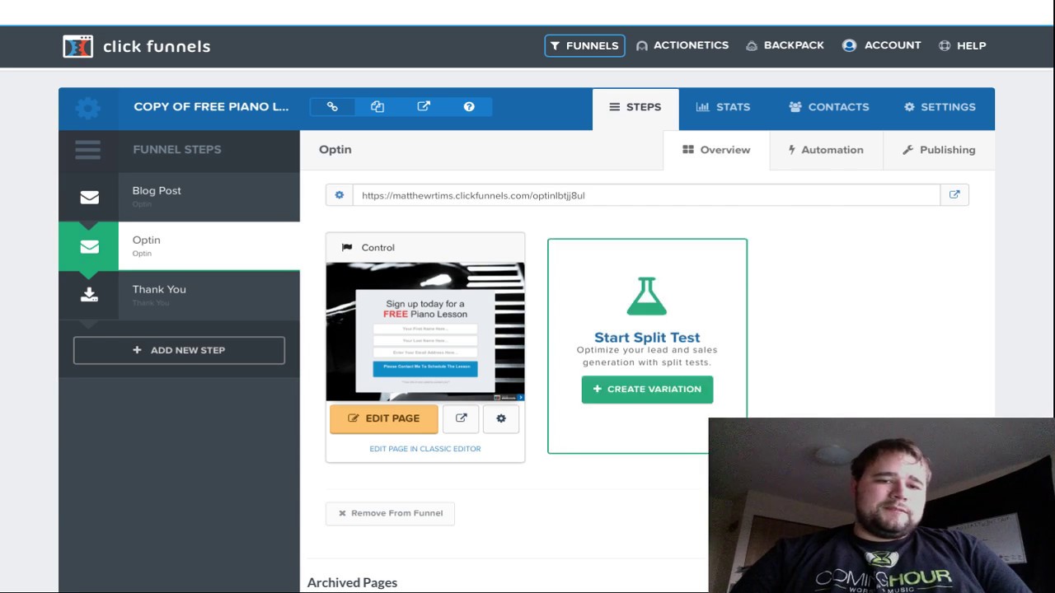Click the Edit Page button
The width and height of the screenshot is (1055, 593).
point(384,418)
